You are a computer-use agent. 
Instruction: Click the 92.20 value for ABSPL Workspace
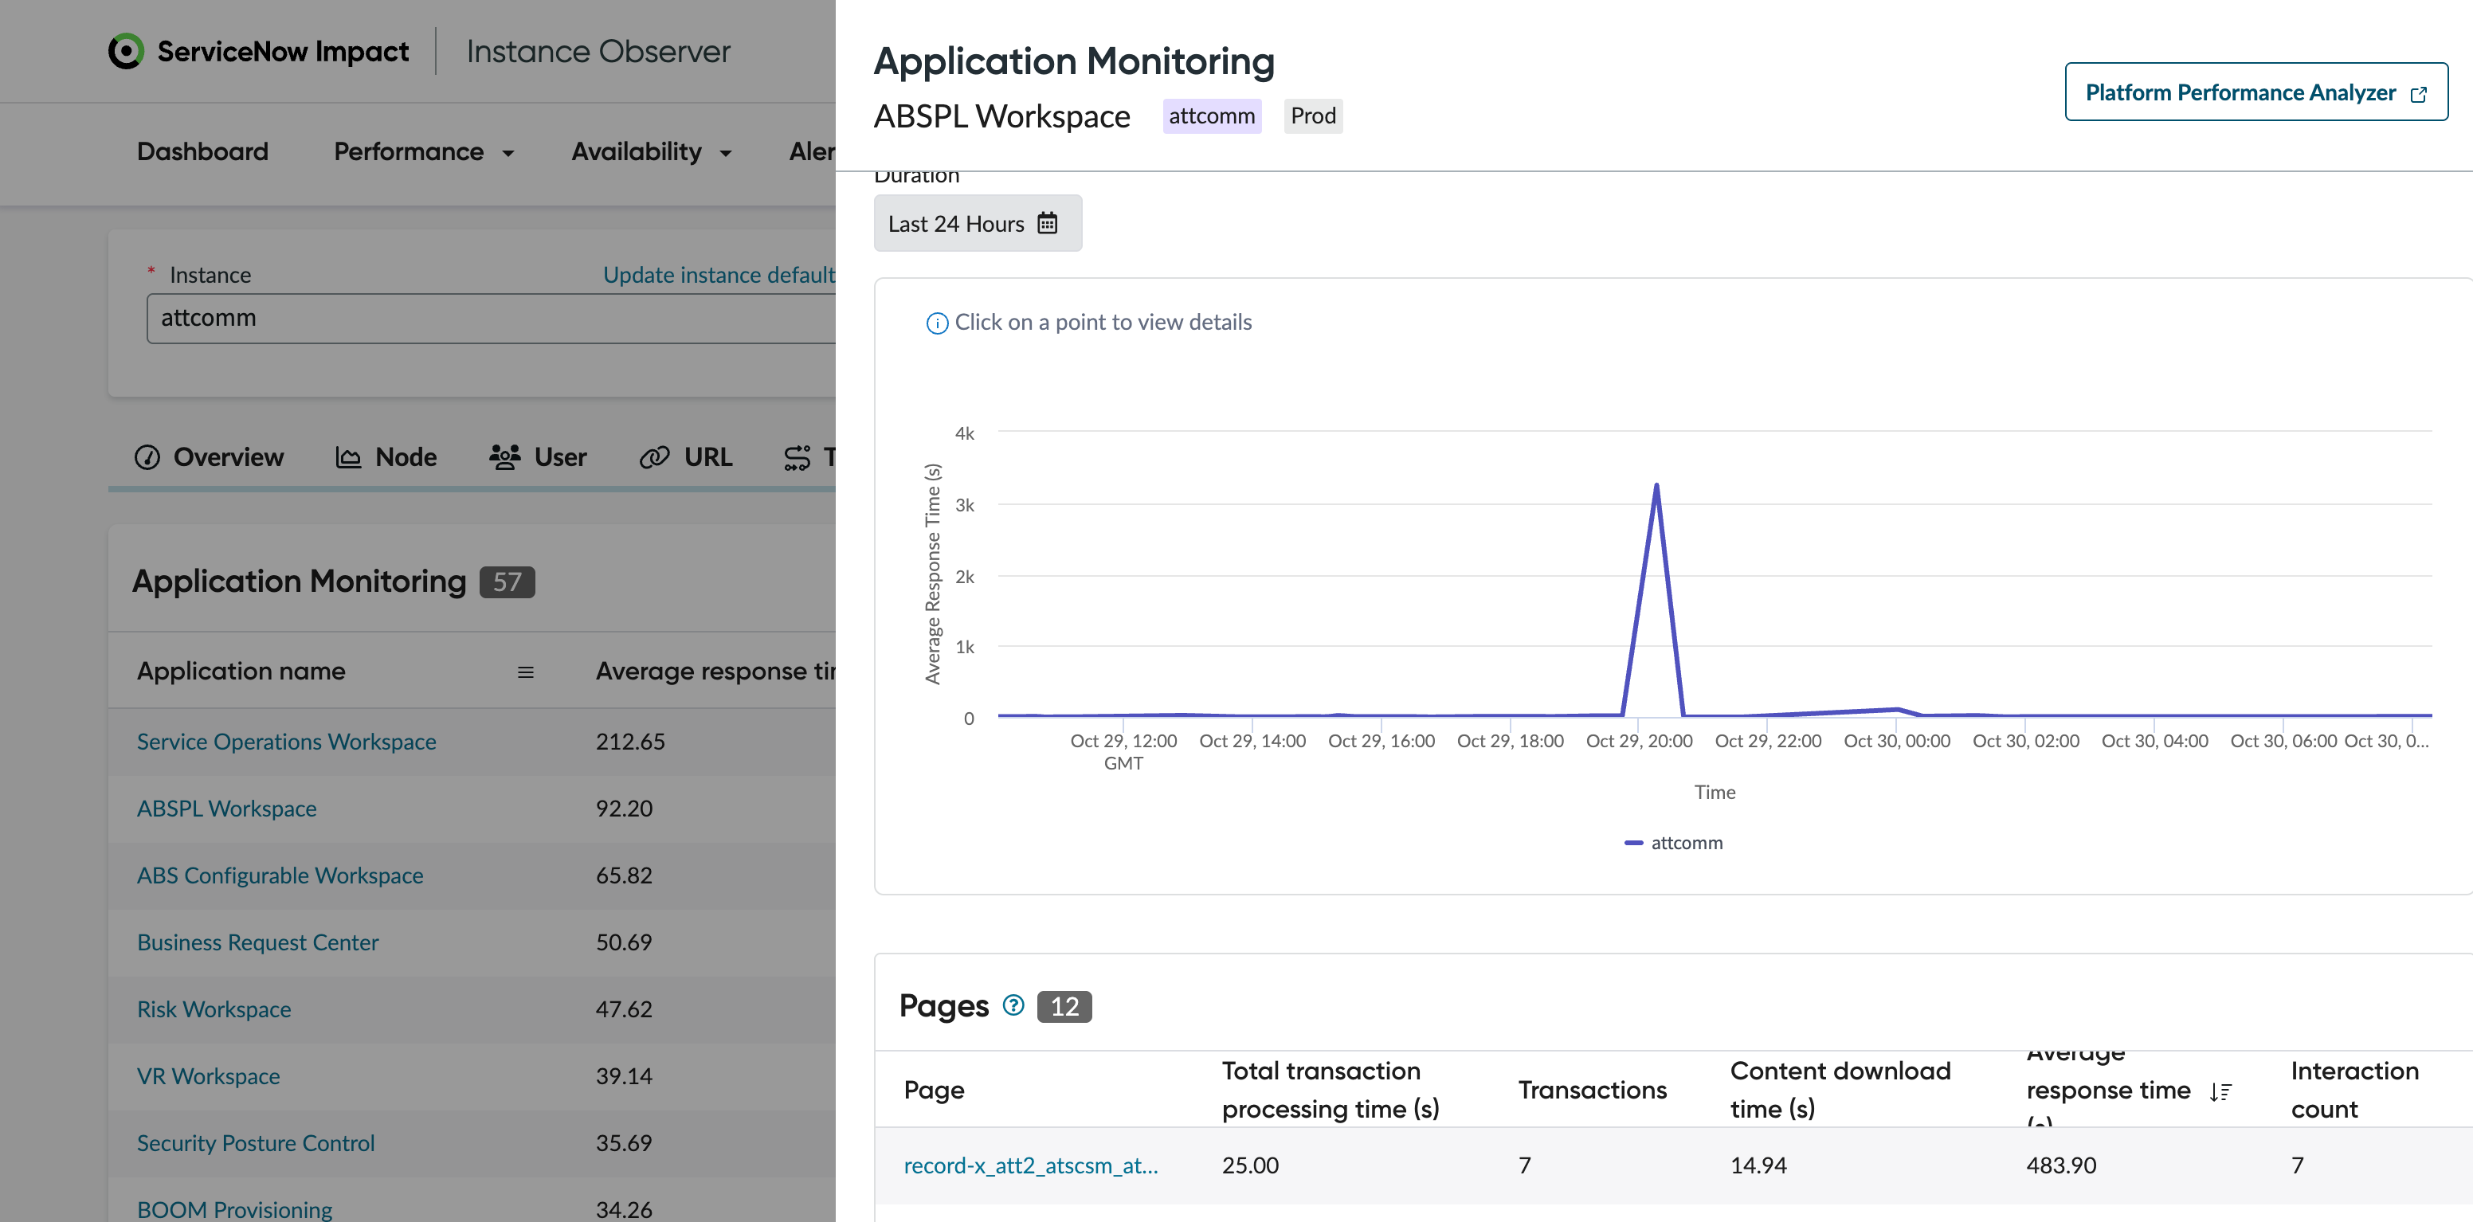pos(623,809)
